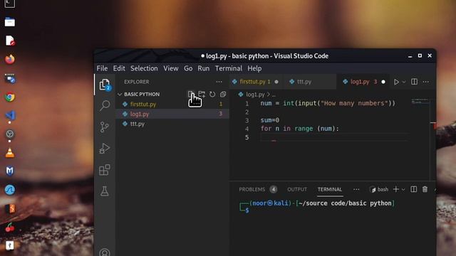The height and width of the screenshot is (256, 456).
Task: Open the File menu
Action: click(x=102, y=68)
